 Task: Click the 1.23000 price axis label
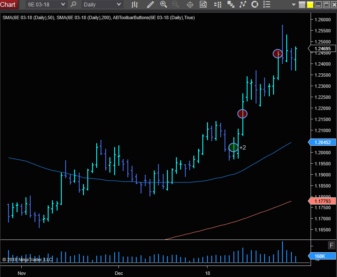(x=323, y=86)
